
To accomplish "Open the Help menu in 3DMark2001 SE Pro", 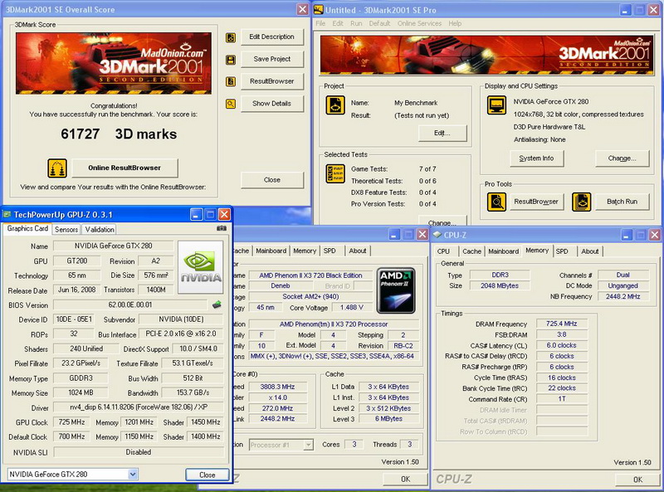I will click(455, 23).
